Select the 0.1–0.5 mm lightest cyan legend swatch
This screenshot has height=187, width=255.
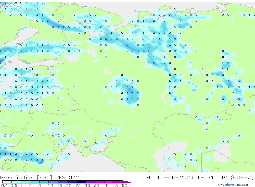click(x=7, y=182)
